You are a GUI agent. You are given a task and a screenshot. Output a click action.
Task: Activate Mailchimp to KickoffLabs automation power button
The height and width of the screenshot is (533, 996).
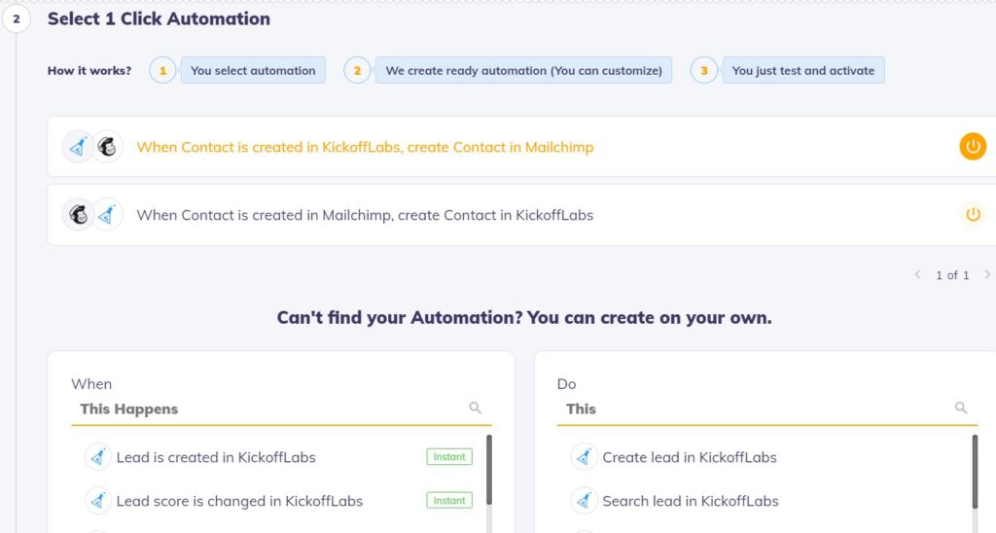[973, 215]
